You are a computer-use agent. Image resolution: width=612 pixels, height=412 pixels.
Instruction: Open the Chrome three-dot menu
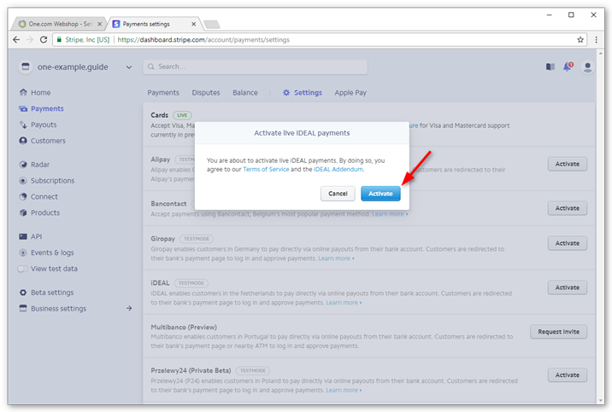click(x=596, y=39)
